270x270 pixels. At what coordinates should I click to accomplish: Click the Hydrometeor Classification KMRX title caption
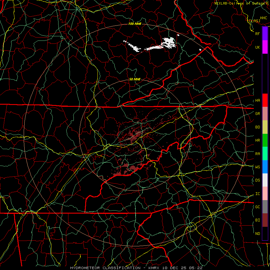coord(136,268)
